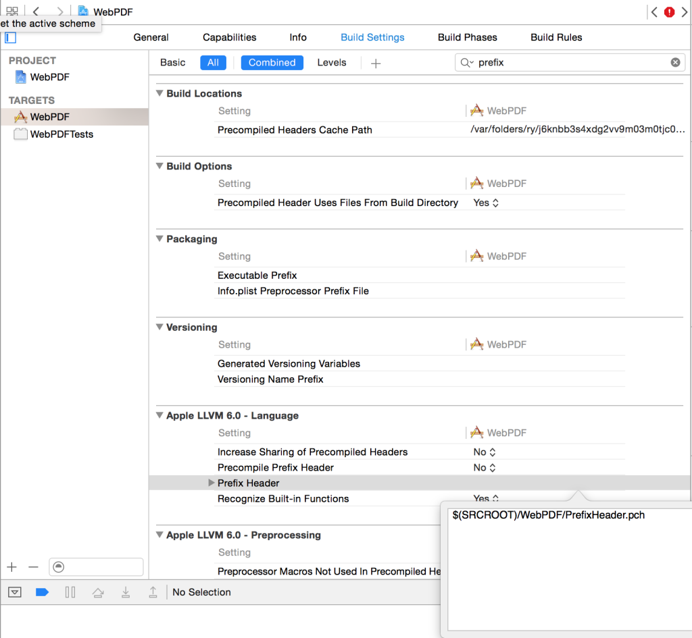Viewport: 692px width, 638px height.
Task: Select 'Info.plist Preprocessor Prefix File' row
Action: tap(293, 291)
